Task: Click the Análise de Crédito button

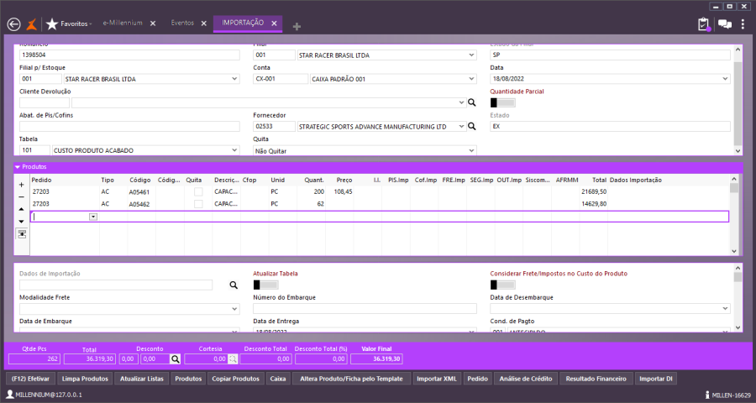Action: pos(526,379)
